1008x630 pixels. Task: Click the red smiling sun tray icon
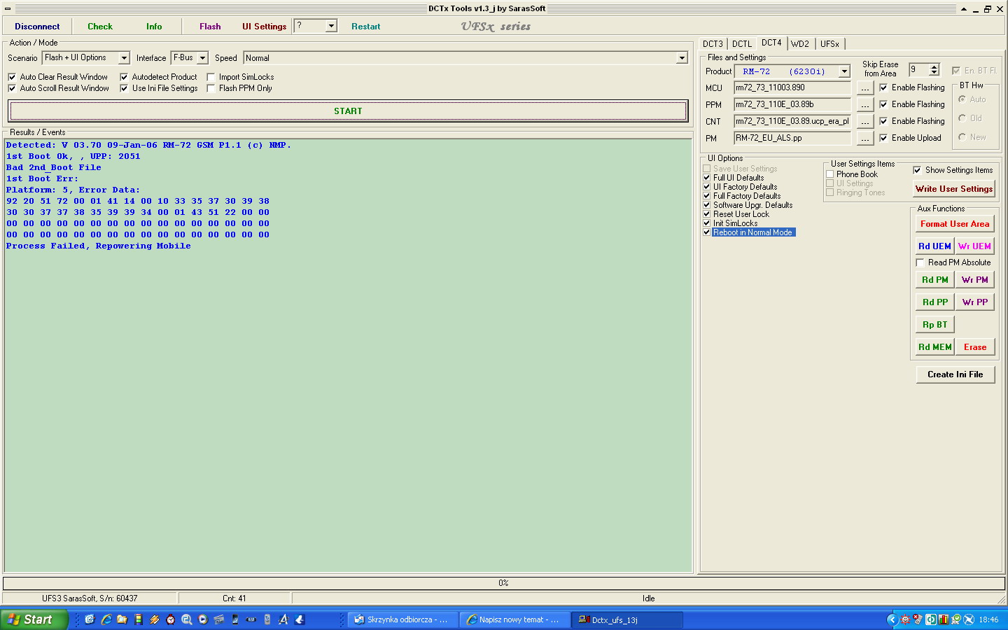click(905, 619)
